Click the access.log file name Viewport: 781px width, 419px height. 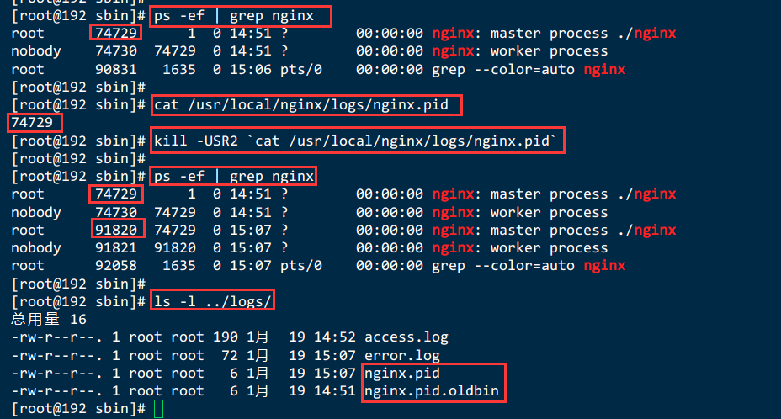click(x=406, y=337)
